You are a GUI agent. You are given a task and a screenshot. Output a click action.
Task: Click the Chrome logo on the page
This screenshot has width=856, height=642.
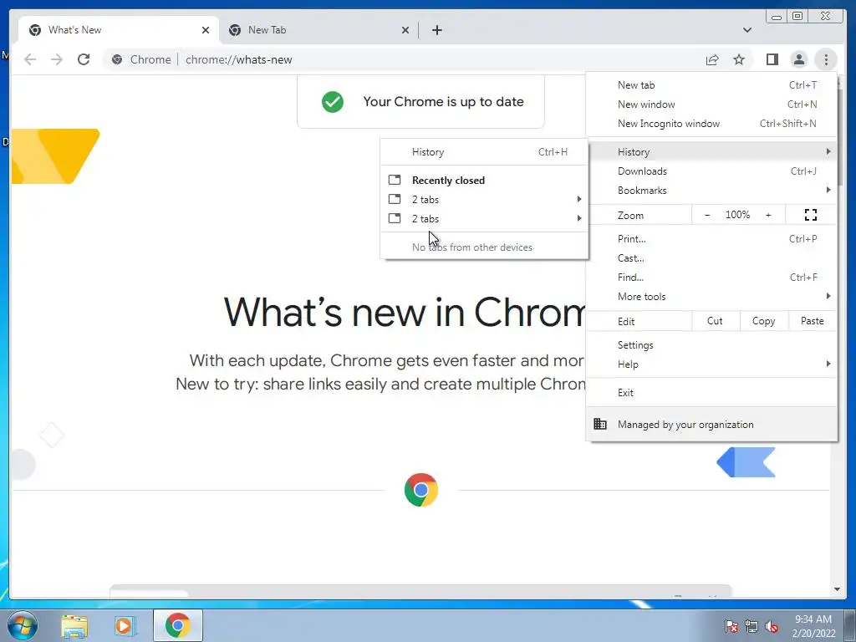421,490
